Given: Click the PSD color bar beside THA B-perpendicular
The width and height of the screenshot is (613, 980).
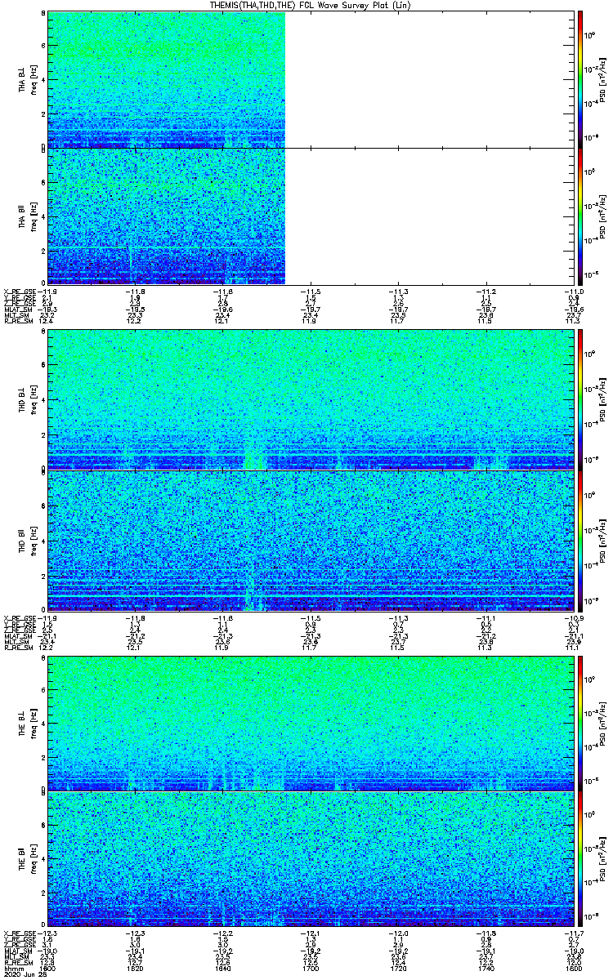Looking at the screenshot, I should tap(579, 79).
